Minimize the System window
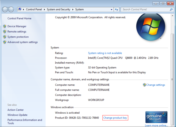Screen dimensions: 176x127 pyautogui.click(x=156, y=4)
